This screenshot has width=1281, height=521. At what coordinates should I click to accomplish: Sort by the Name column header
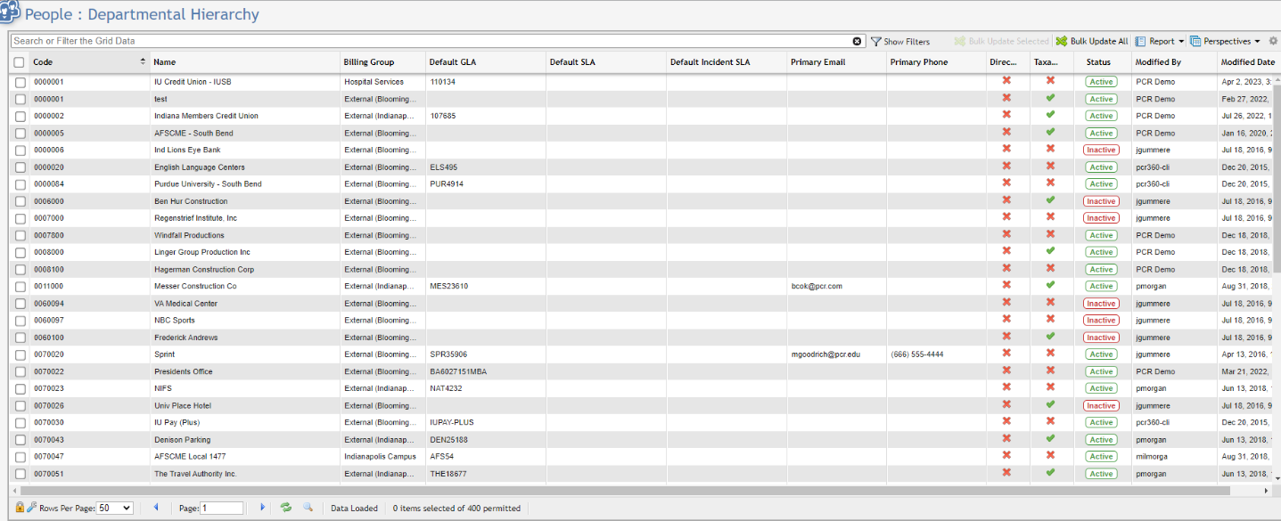point(165,62)
